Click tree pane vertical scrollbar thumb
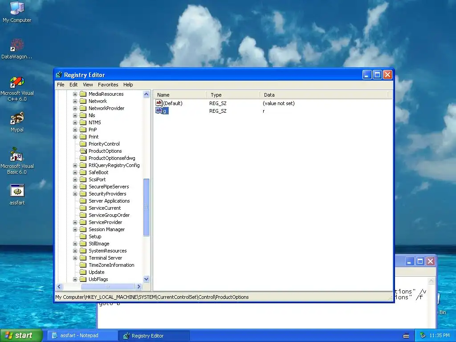Screen dimensions: 456x342 pos(146,207)
